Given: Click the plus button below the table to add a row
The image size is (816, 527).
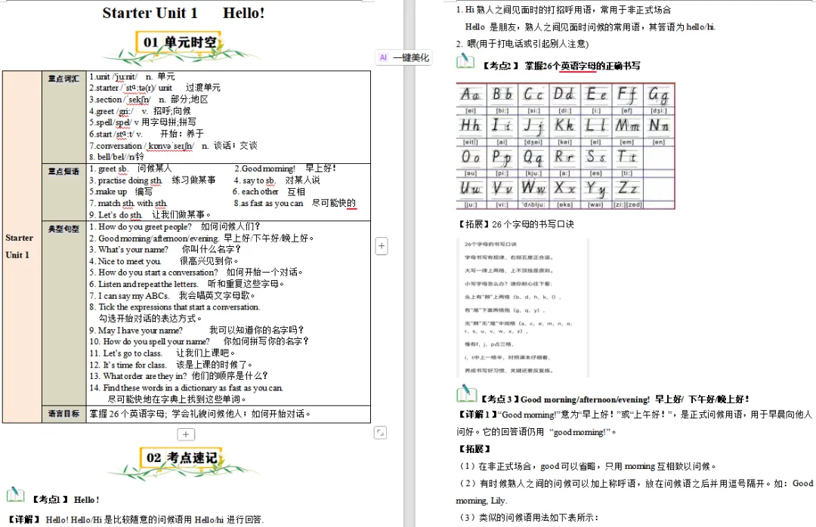Looking at the screenshot, I should (x=186, y=434).
